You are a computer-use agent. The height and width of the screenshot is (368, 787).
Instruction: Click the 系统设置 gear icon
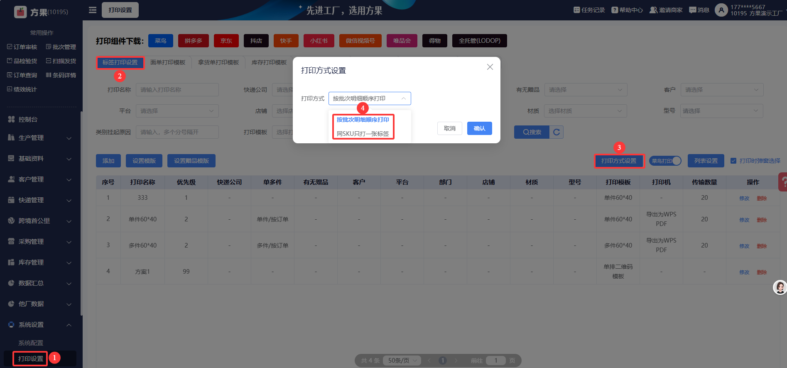click(11, 324)
